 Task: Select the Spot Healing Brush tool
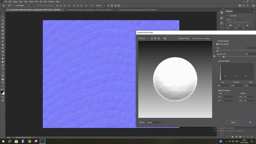click(3, 38)
